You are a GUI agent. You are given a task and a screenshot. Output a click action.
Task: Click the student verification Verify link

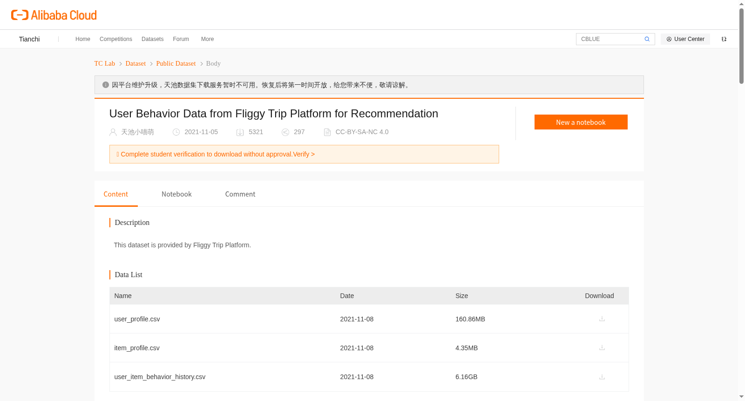pos(304,154)
